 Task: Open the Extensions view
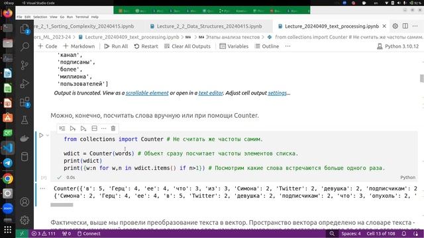(25, 102)
